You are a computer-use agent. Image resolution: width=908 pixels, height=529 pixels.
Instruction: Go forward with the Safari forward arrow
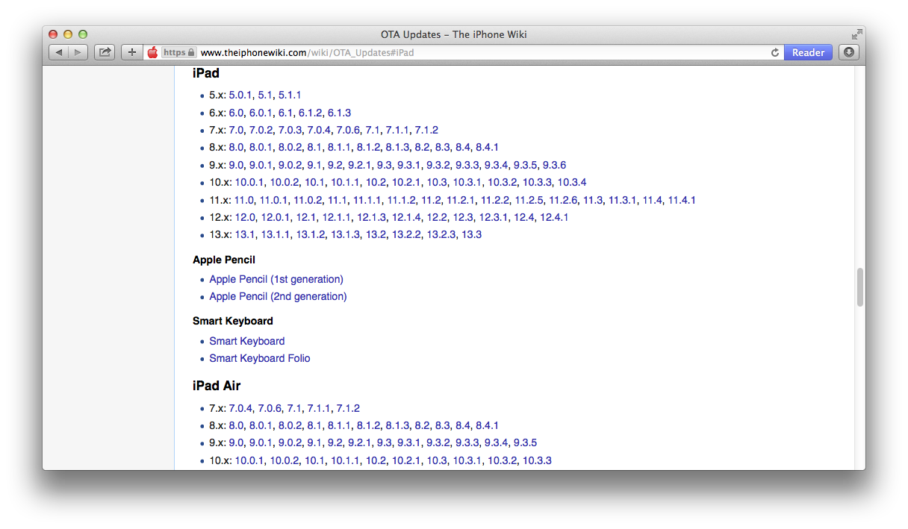tap(78, 52)
